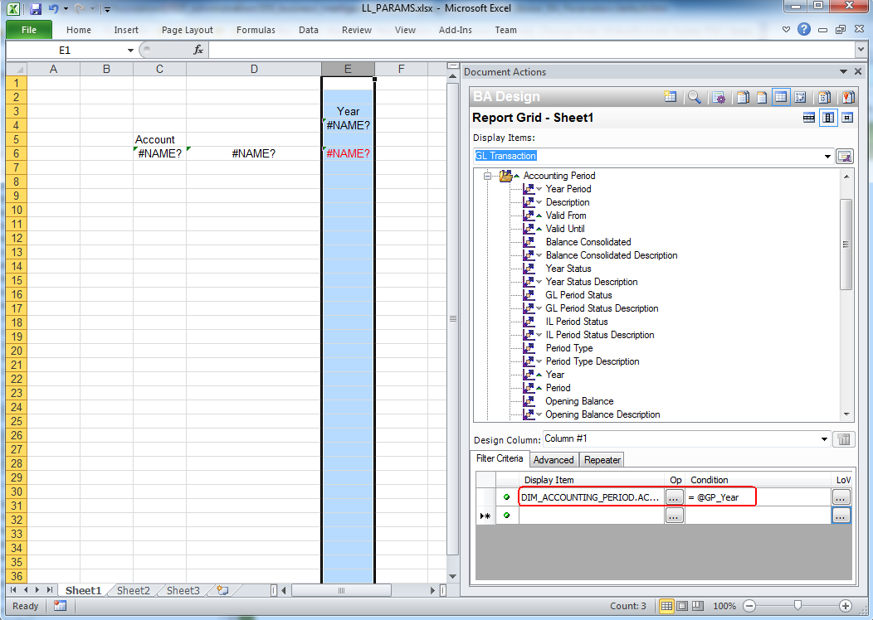
Task: Open the Formulas ribbon tab
Action: (x=256, y=30)
